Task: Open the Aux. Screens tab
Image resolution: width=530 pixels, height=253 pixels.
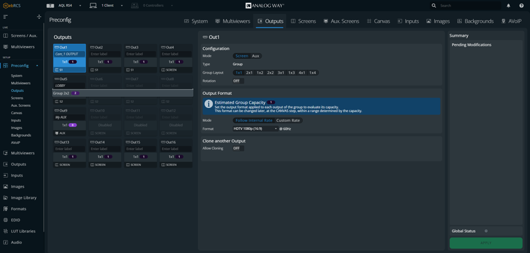Action: point(342,21)
